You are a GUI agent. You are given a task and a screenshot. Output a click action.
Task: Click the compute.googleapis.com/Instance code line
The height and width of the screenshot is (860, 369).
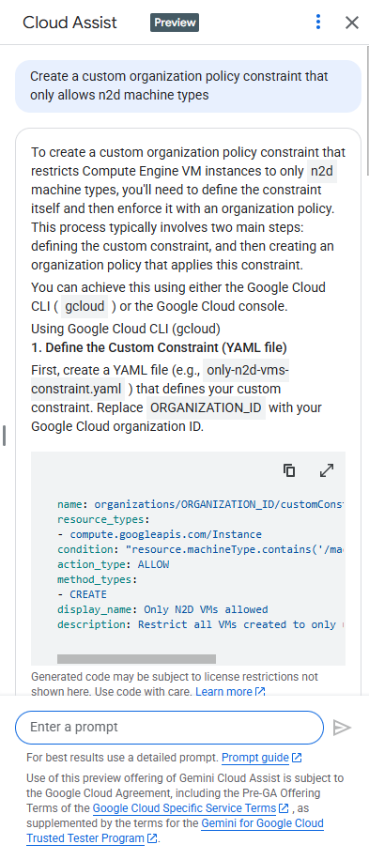point(160,534)
